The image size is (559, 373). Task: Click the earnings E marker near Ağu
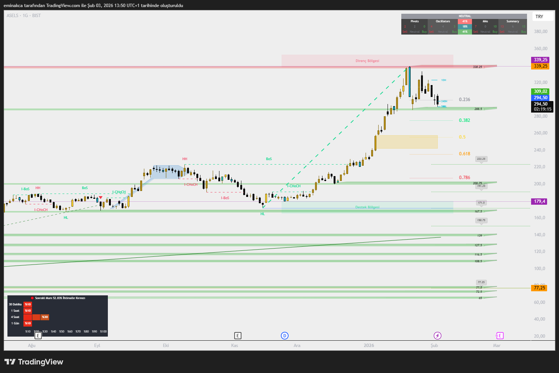(38, 336)
